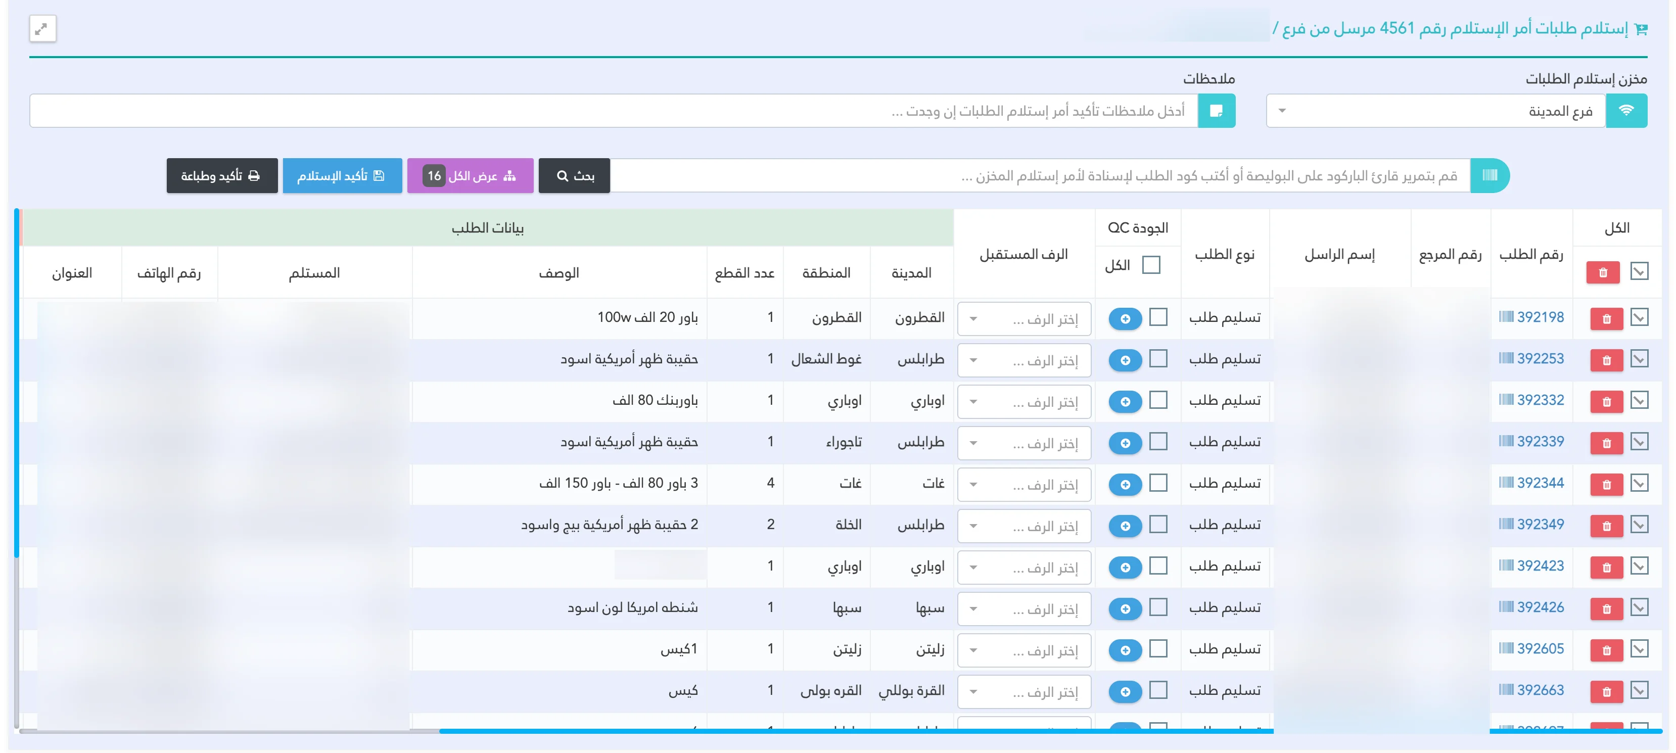
Task: Open order link 392663
Action: point(1540,690)
